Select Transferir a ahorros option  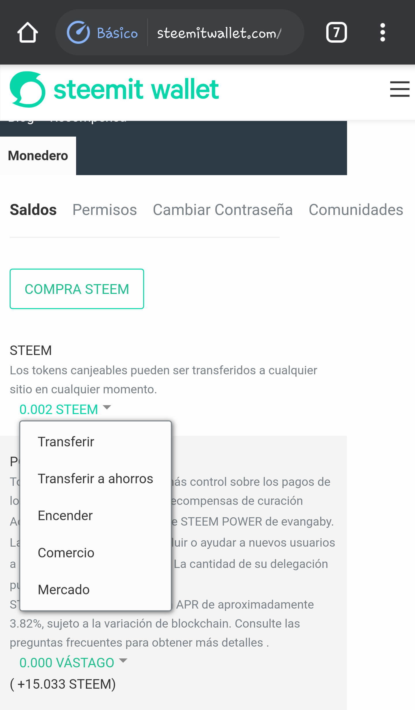(x=95, y=479)
